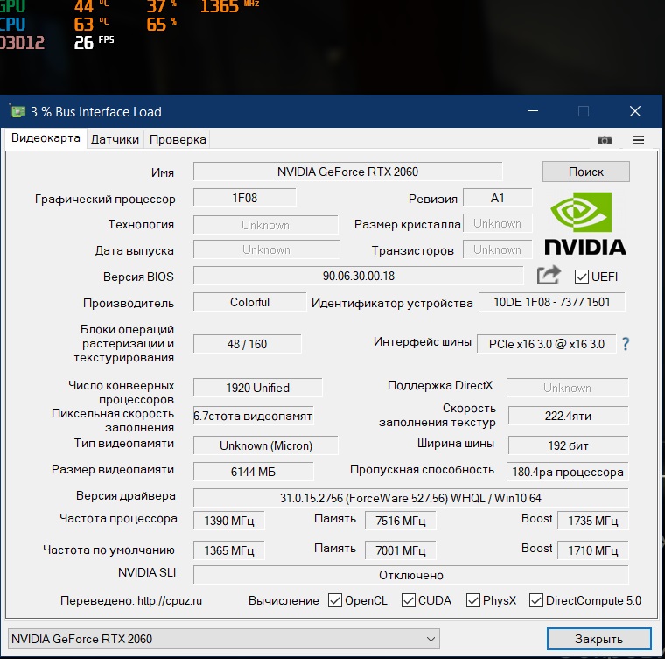
Task: Switch to the Датчики tab
Action: click(x=115, y=139)
